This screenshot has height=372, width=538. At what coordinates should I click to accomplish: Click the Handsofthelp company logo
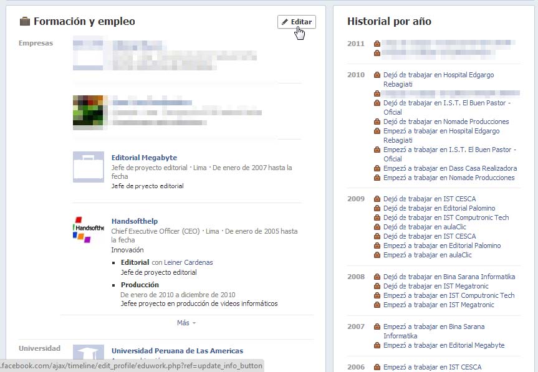tap(88, 229)
